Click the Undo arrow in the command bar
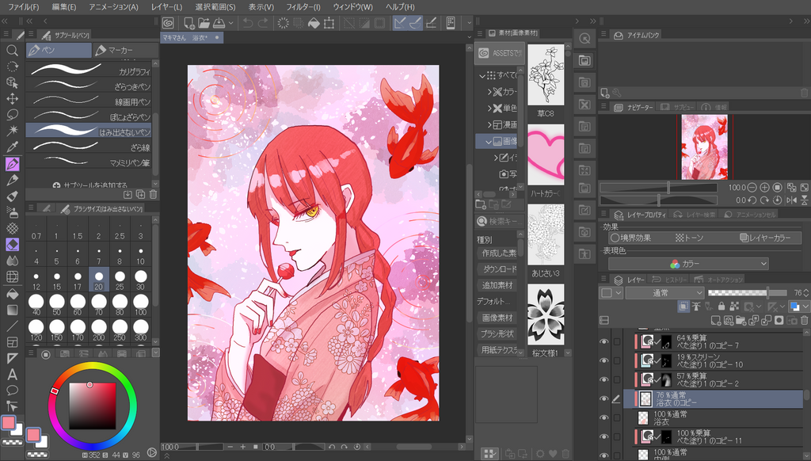The height and width of the screenshot is (461, 811). tap(248, 23)
